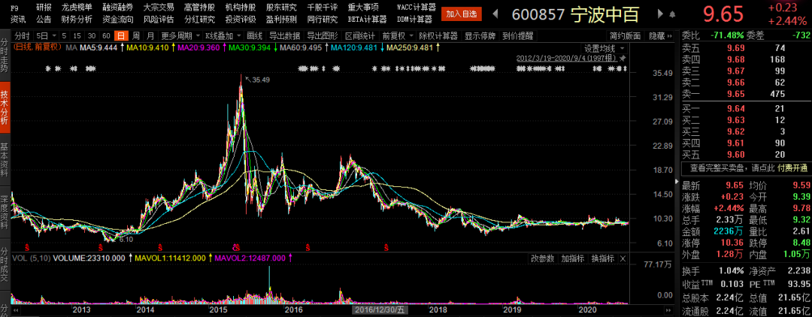The width and height of the screenshot is (812, 317).
Task: Select the 60-minute period
Action: [106, 36]
